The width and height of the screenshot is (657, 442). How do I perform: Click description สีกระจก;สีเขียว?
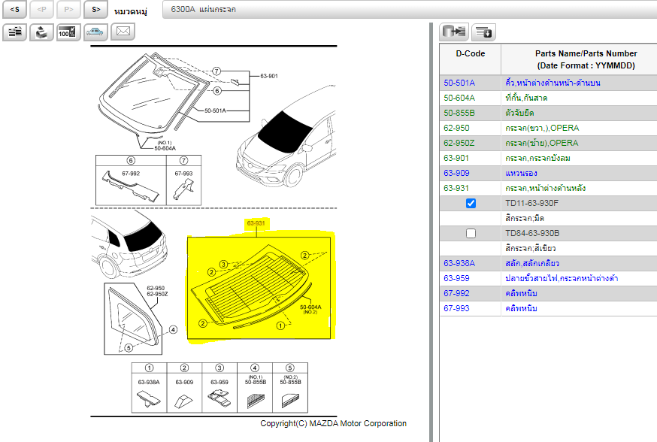(x=531, y=249)
